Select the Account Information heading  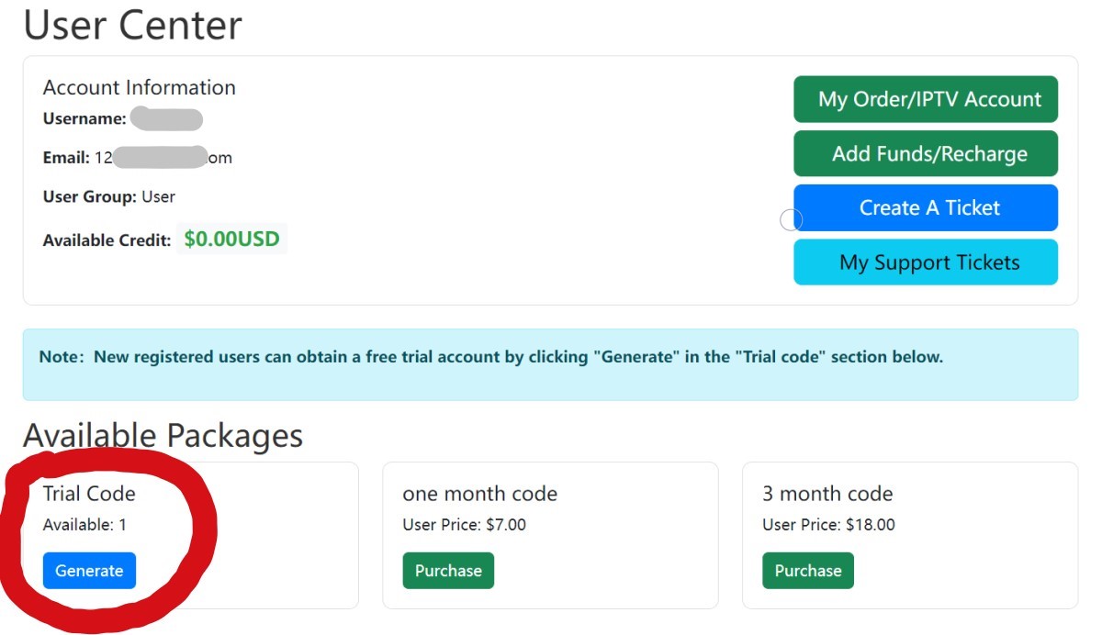(139, 87)
